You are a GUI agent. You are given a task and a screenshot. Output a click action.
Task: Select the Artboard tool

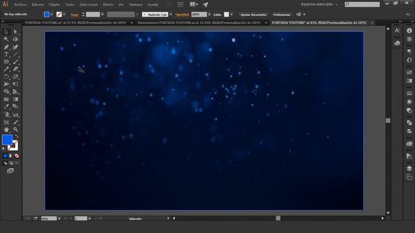click(6, 122)
